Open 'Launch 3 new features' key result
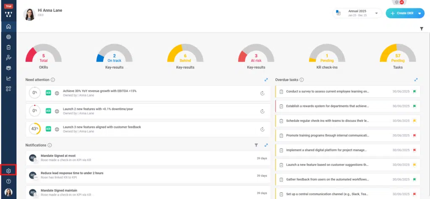Image resolution: width=430 pixels, height=199 pixels. [102, 127]
